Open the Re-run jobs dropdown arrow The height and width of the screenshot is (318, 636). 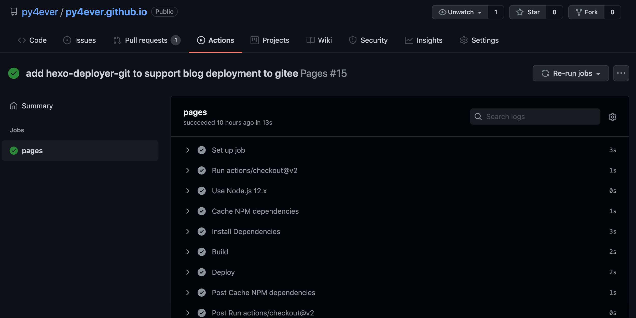599,73
